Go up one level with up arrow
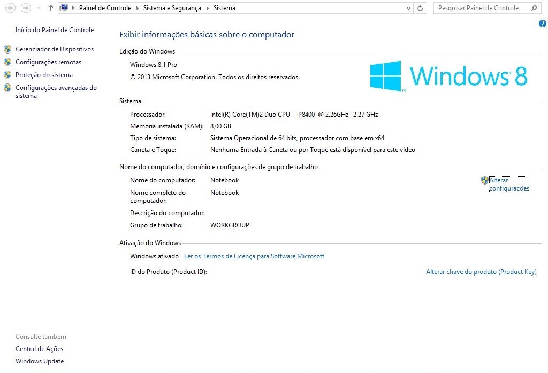The image size is (548, 373). pos(51,7)
